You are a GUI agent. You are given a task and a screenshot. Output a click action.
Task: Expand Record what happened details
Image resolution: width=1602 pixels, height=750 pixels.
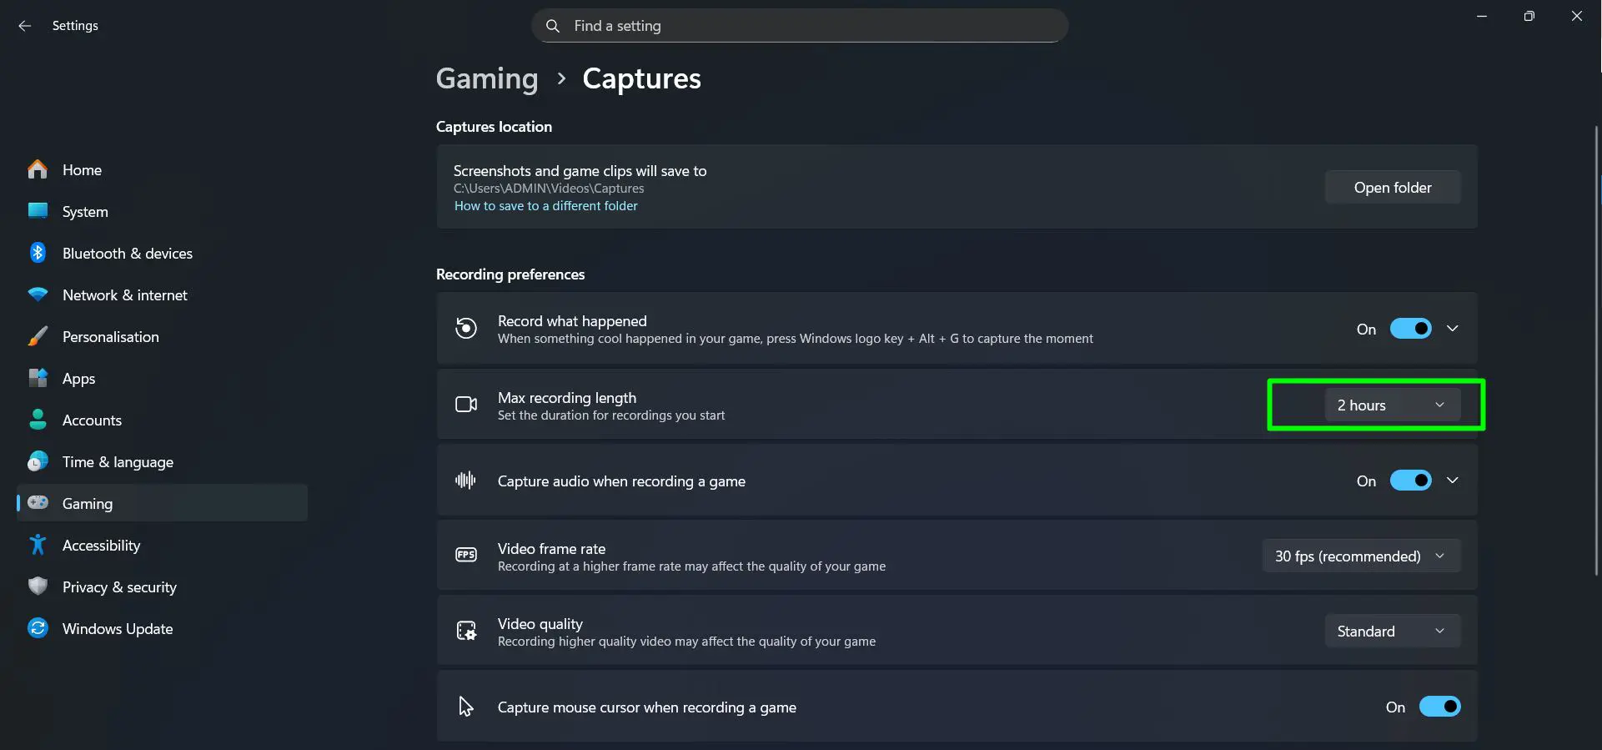coord(1452,328)
